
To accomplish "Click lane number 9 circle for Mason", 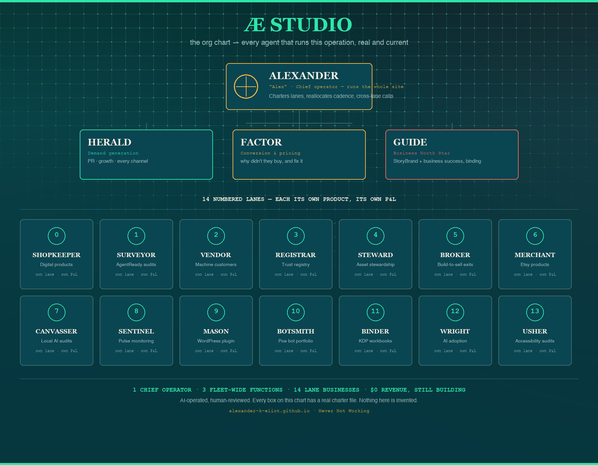I will point(216,312).
